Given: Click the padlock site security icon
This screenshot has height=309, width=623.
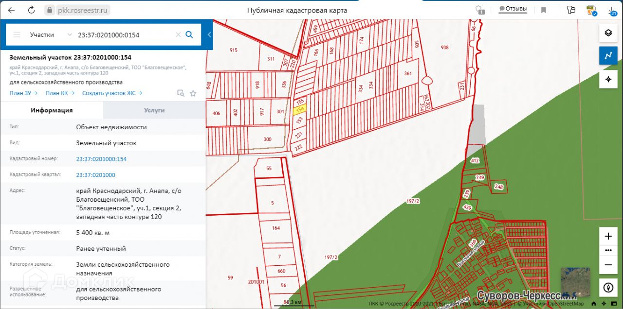Looking at the screenshot, I should click(49, 10).
